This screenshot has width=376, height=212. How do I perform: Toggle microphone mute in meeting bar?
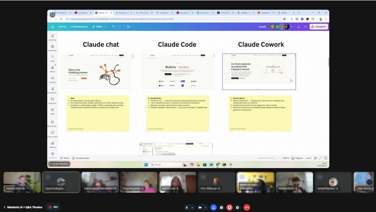click(x=187, y=207)
